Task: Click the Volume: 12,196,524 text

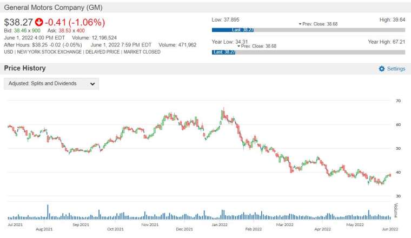Action: 94,38
